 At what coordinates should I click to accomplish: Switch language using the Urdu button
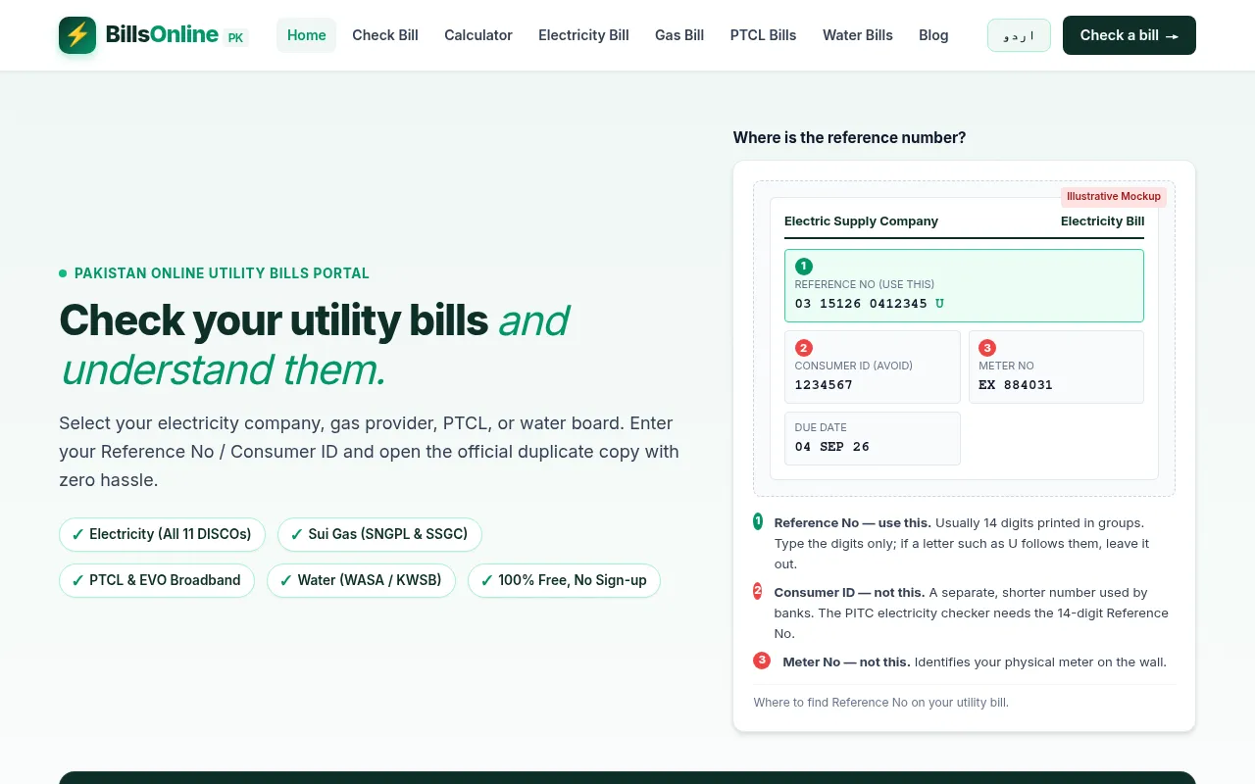[x=1019, y=35]
